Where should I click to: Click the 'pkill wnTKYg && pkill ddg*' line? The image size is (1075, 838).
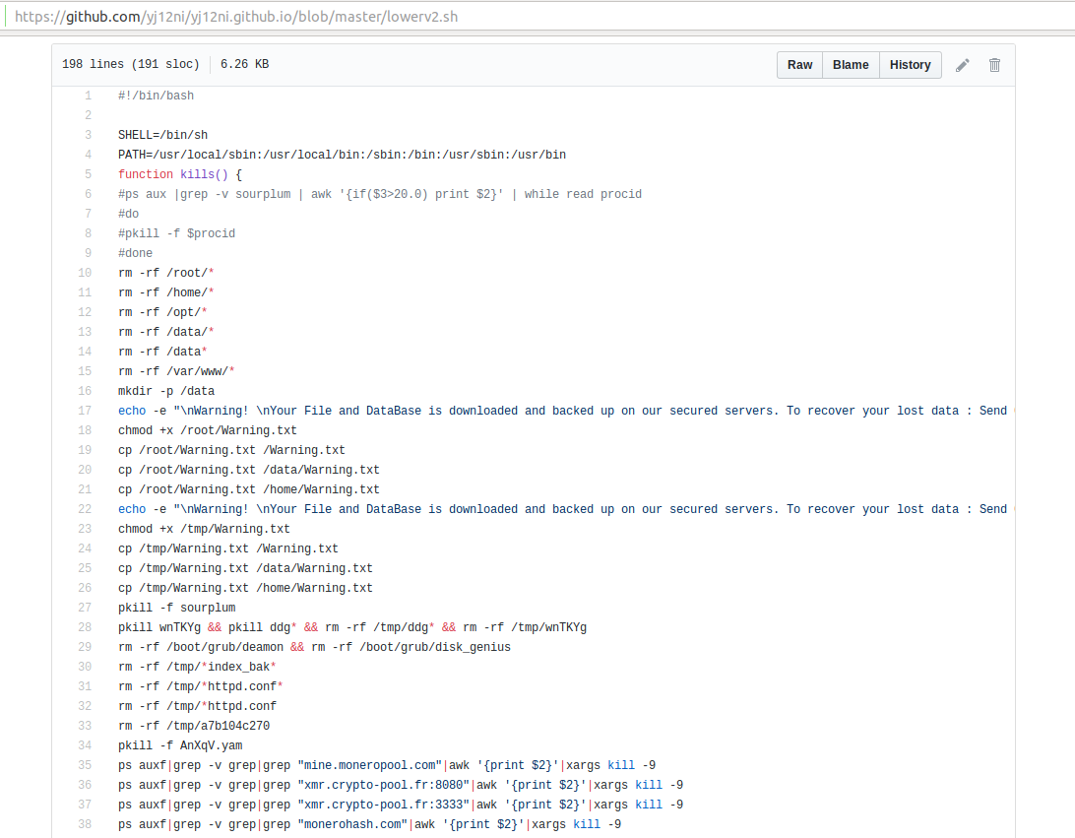pyautogui.click(x=352, y=627)
